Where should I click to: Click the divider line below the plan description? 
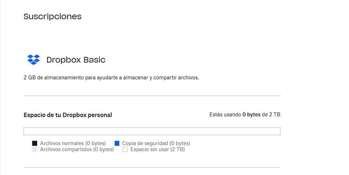[152, 96]
